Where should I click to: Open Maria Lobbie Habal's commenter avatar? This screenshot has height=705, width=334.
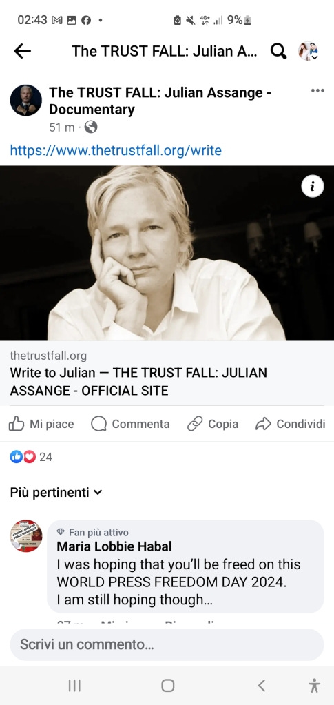click(26, 536)
